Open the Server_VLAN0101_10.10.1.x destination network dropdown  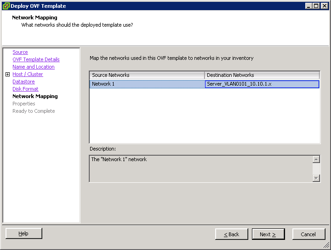pos(262,84)
